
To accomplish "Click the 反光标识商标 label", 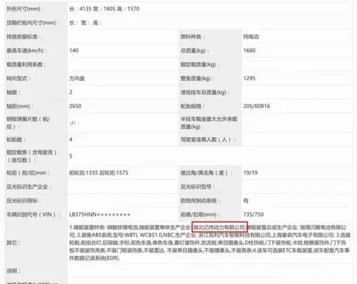I will pyautogui.click(x=24, y=201).
